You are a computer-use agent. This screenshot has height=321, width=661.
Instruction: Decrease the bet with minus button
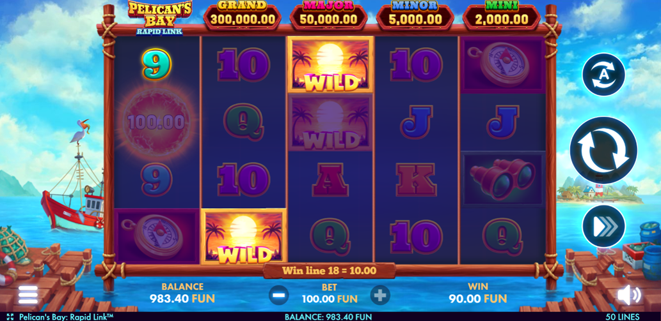278,295
